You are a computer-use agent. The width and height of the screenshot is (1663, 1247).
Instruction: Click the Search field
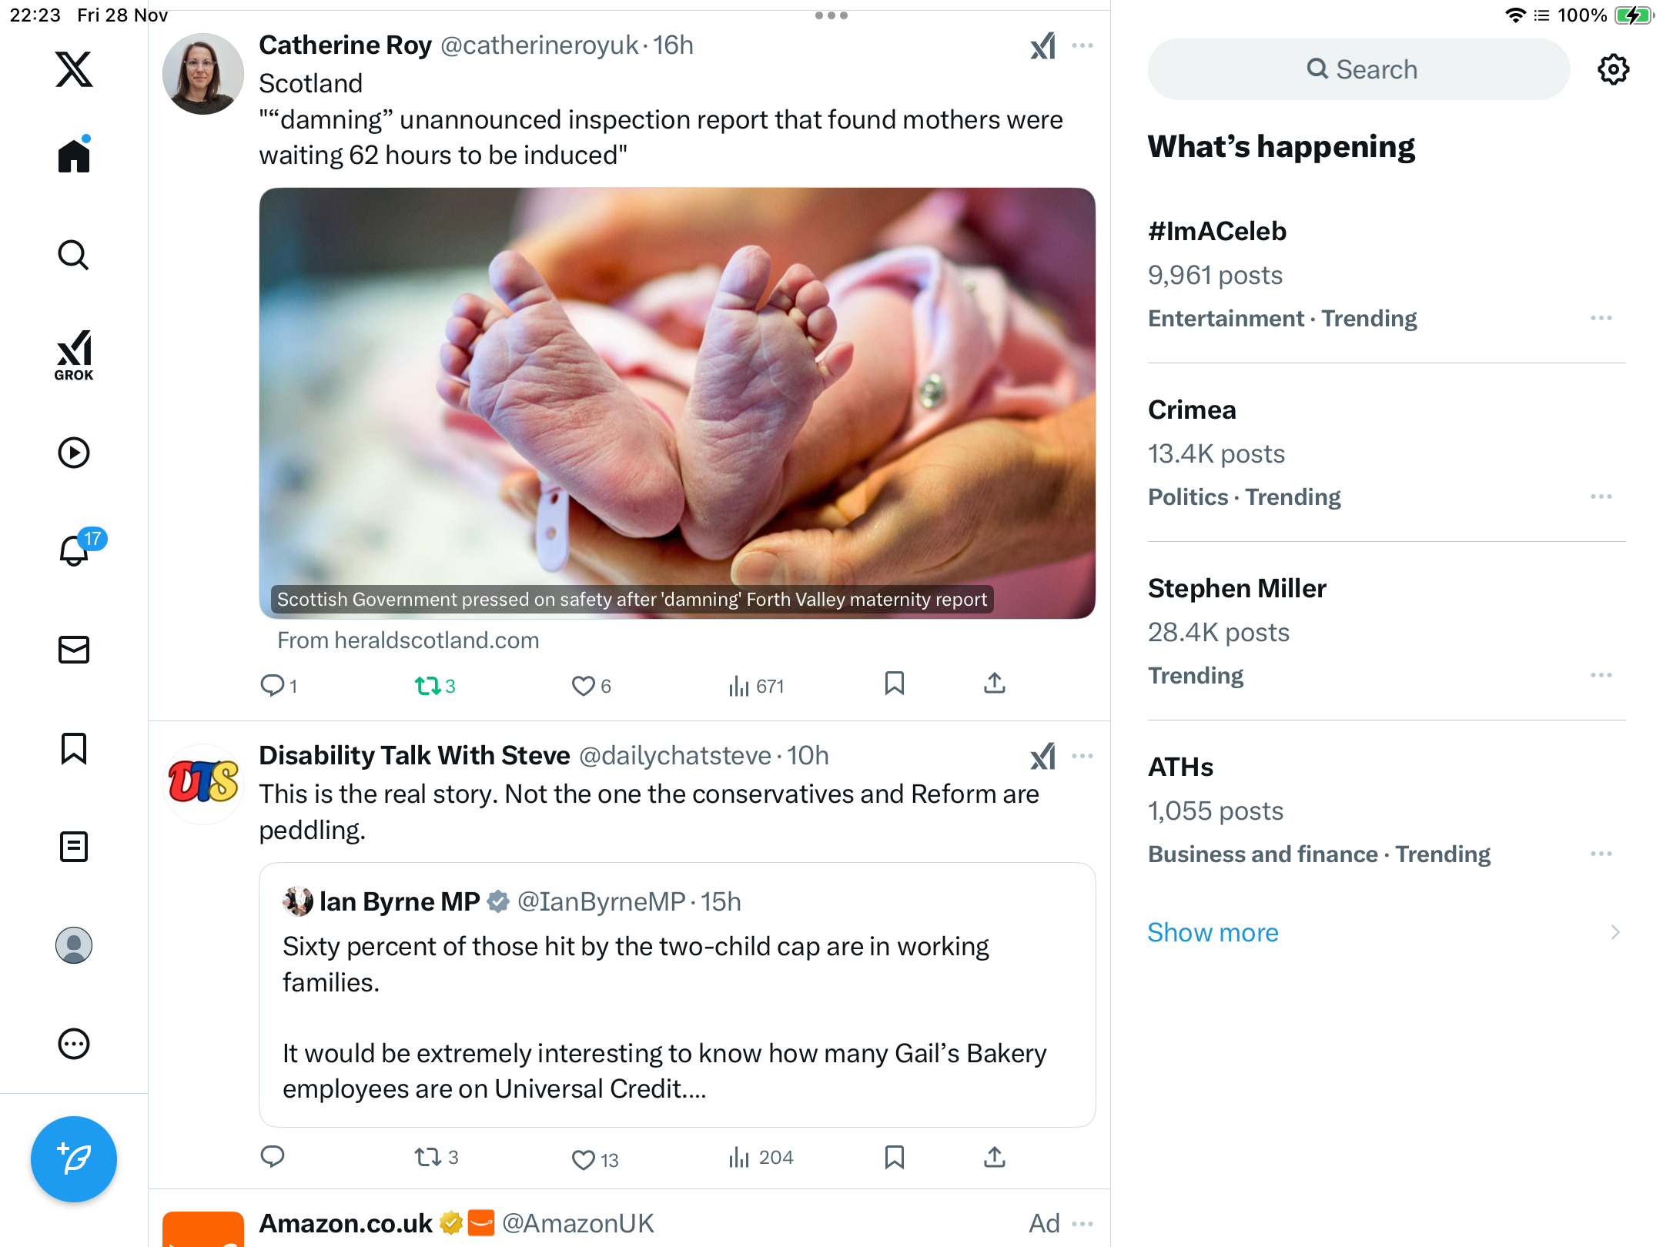(x=1359, y=69)
